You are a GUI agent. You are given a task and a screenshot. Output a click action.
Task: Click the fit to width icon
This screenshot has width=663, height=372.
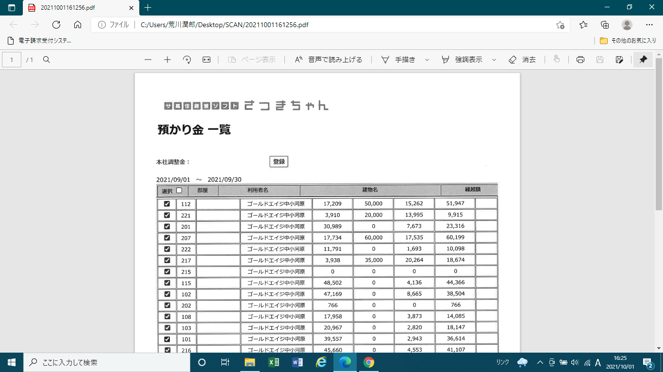[206, 60]
